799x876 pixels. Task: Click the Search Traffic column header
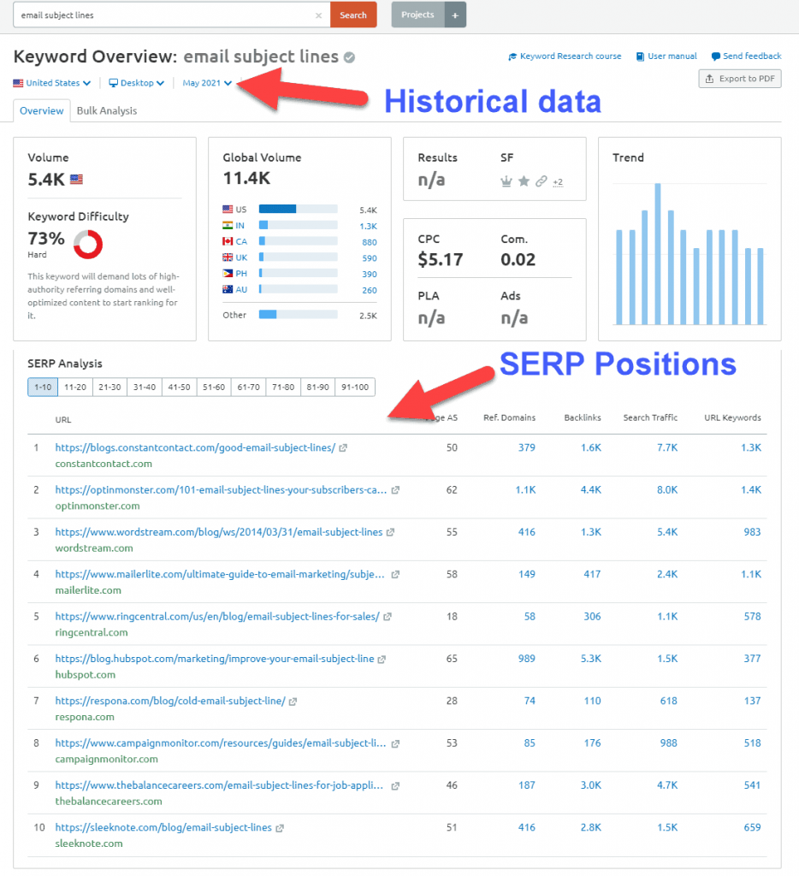(650, 417)
